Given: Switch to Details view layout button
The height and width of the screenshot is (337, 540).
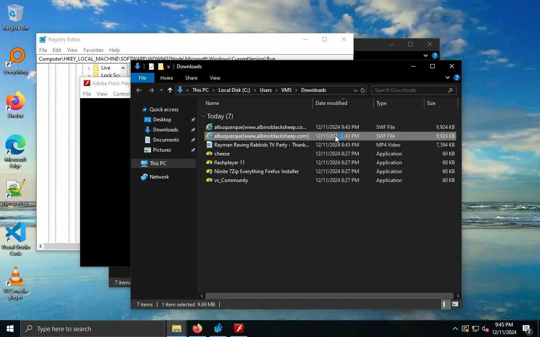Looking at the screenshot, I should (x=445, y=304).
